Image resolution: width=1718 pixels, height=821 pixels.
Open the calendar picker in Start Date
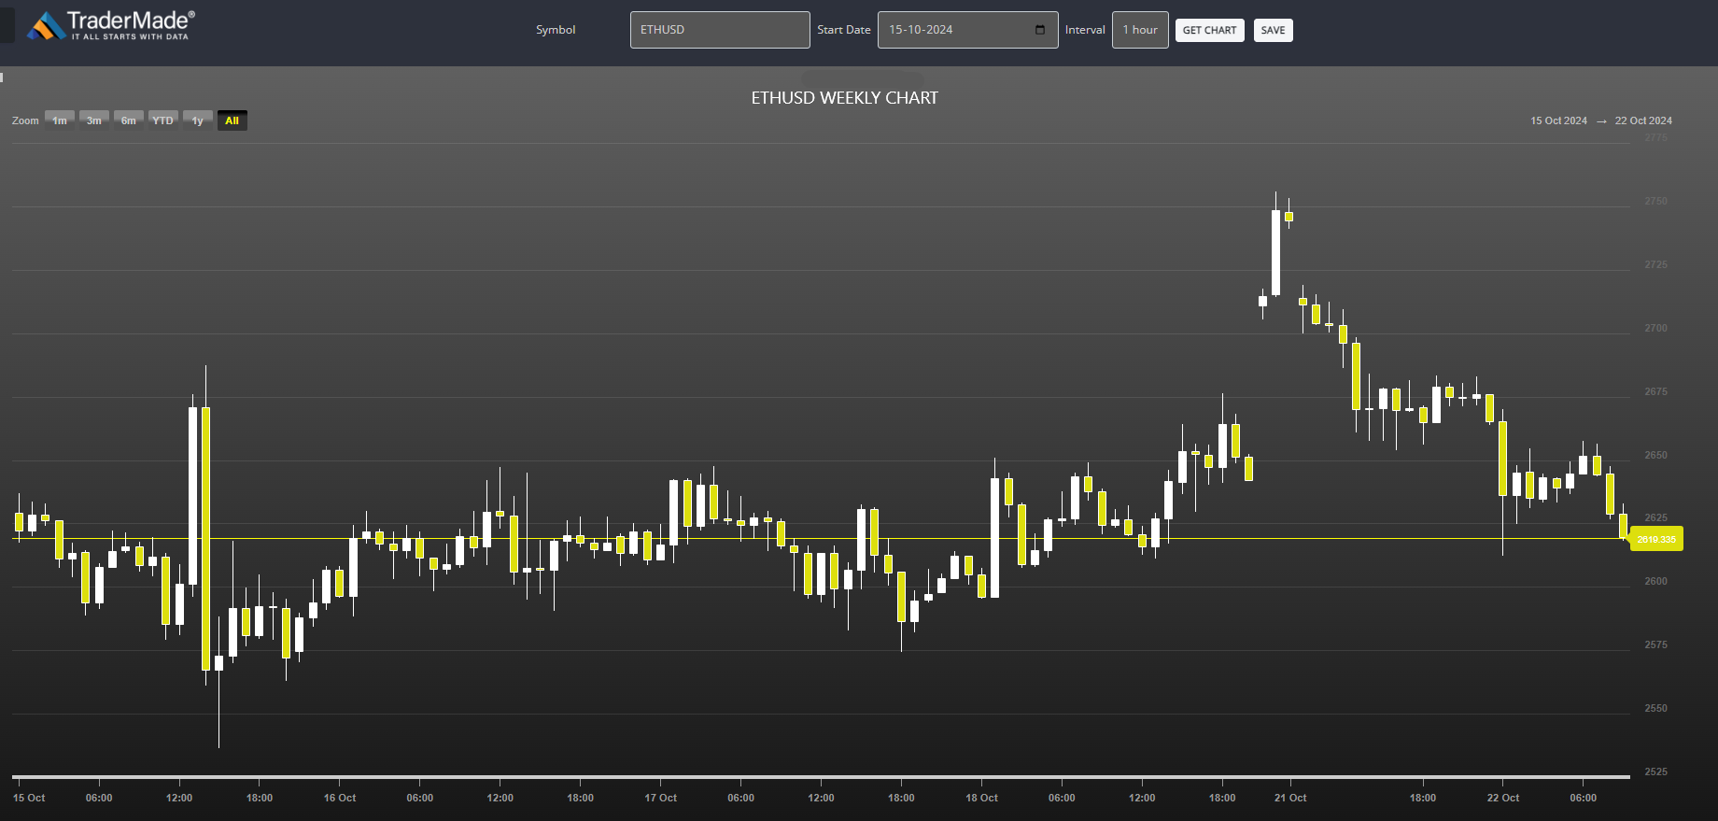click(x=1040, y=30)
